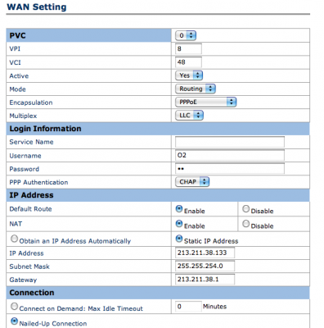Select Nailed-Up Connection option

pyautogui.click(x=14, y=321)
